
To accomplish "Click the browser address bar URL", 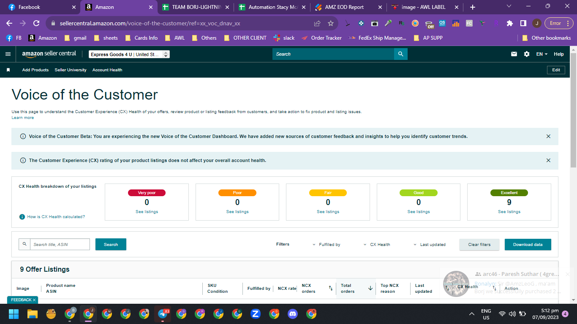I will pyautogui.click(x=150, y=23).
